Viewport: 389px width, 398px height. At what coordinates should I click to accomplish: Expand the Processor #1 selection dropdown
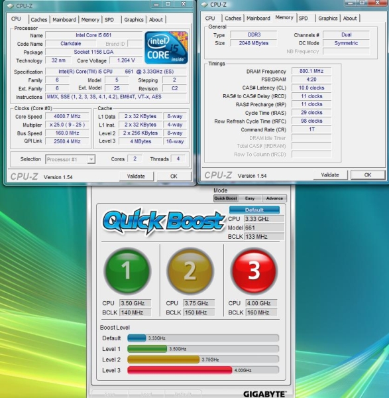coord(91,159)
